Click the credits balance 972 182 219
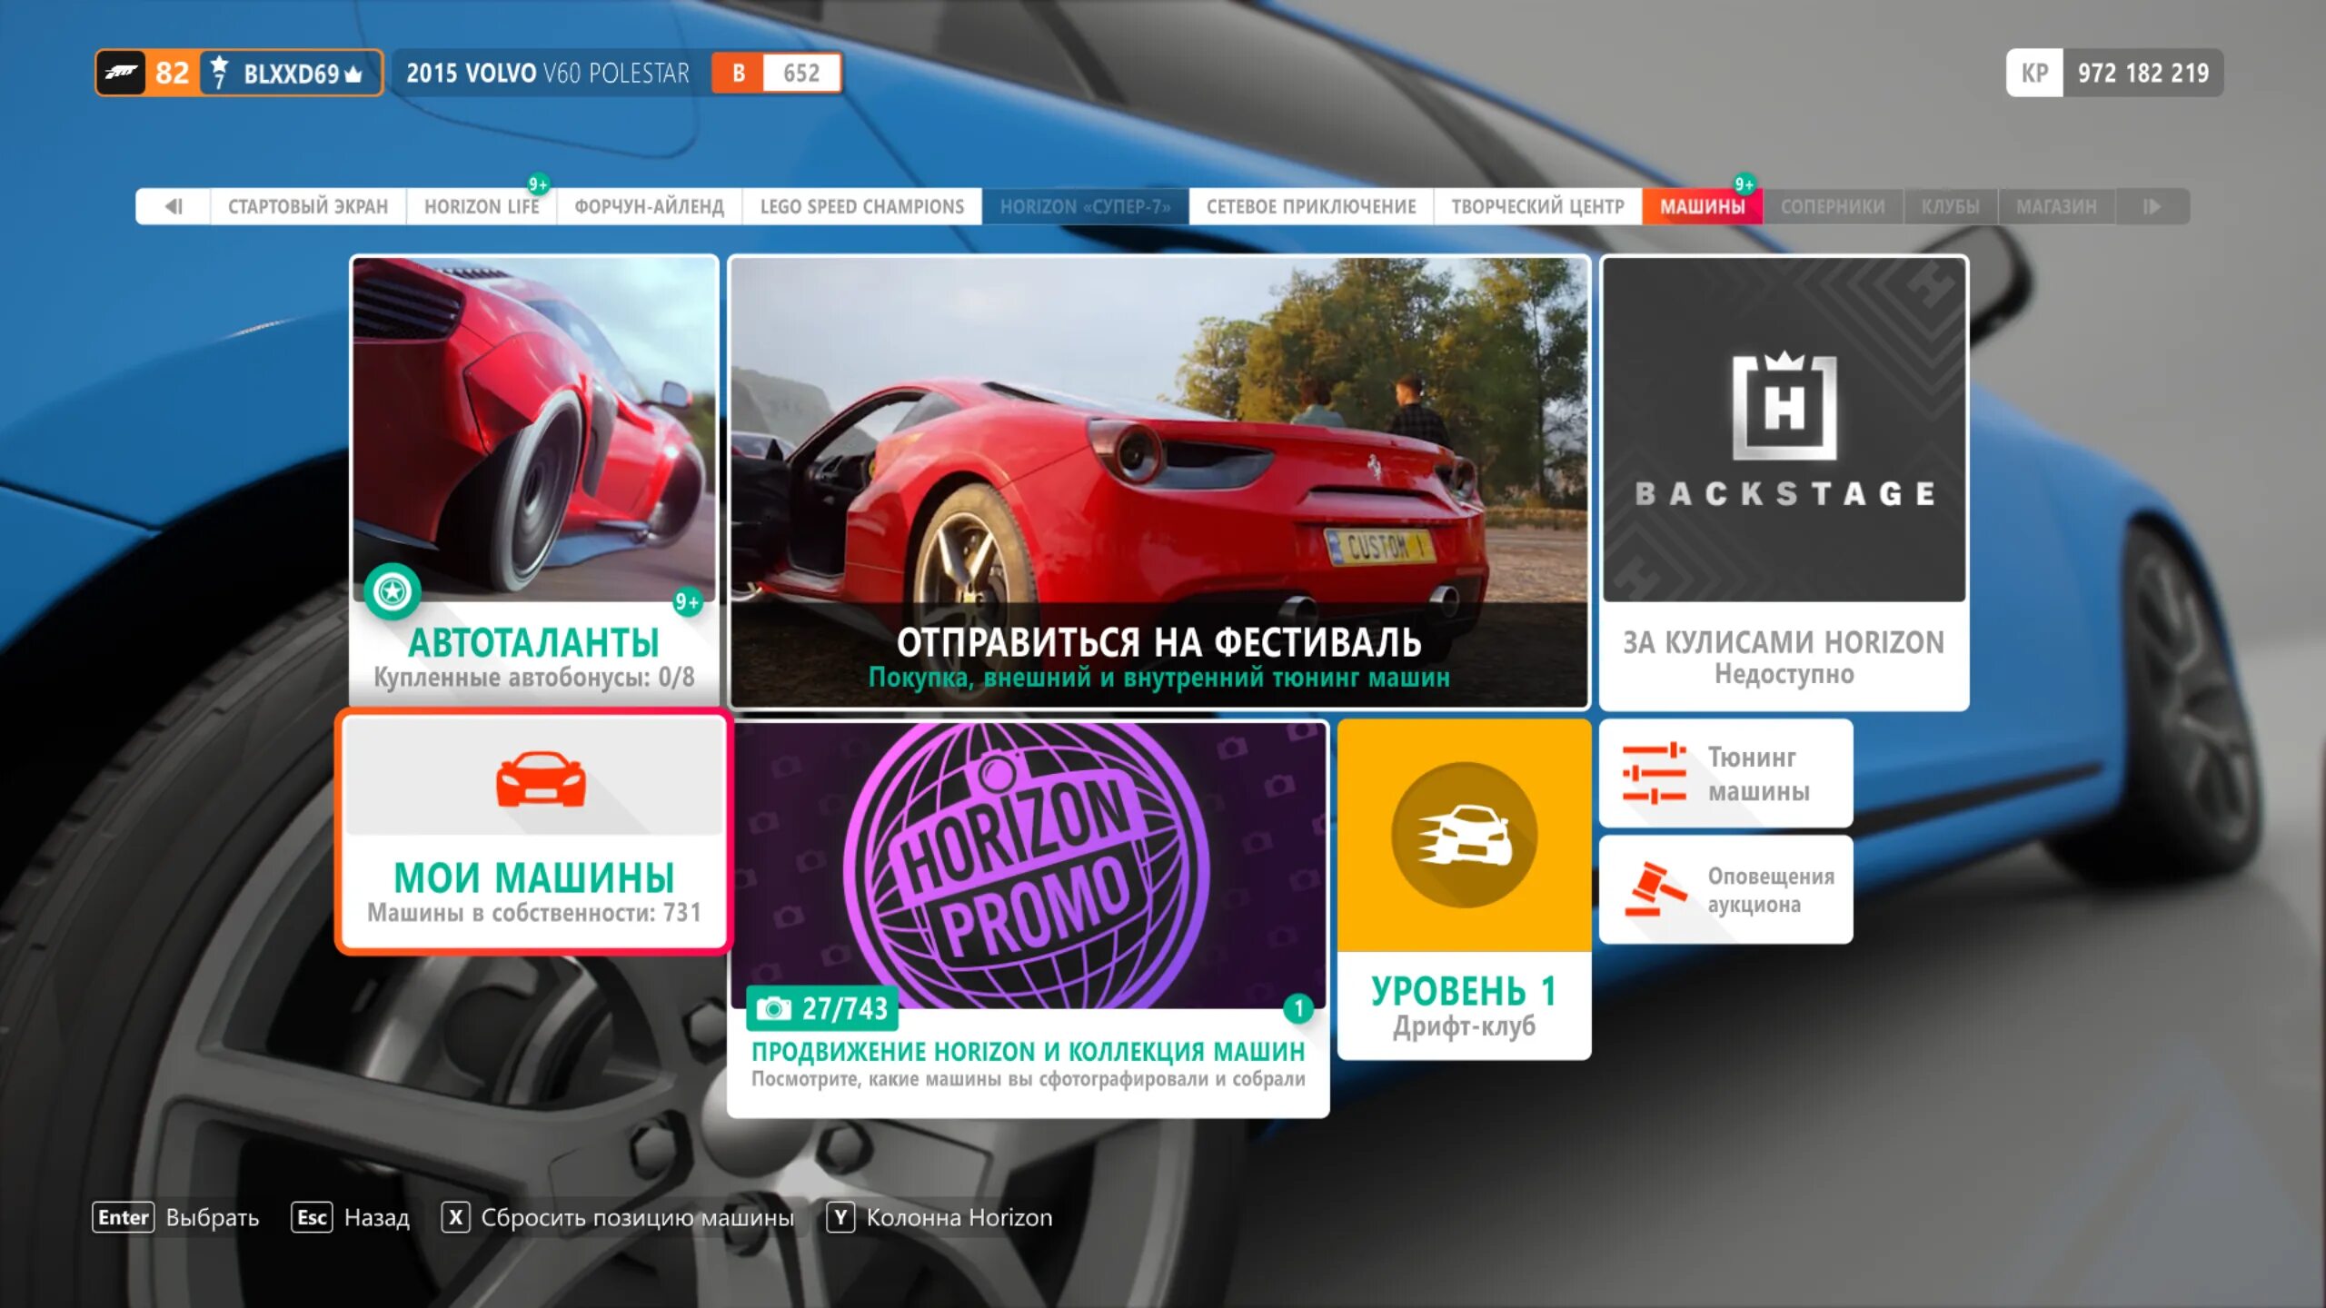 pos(2142,73)
